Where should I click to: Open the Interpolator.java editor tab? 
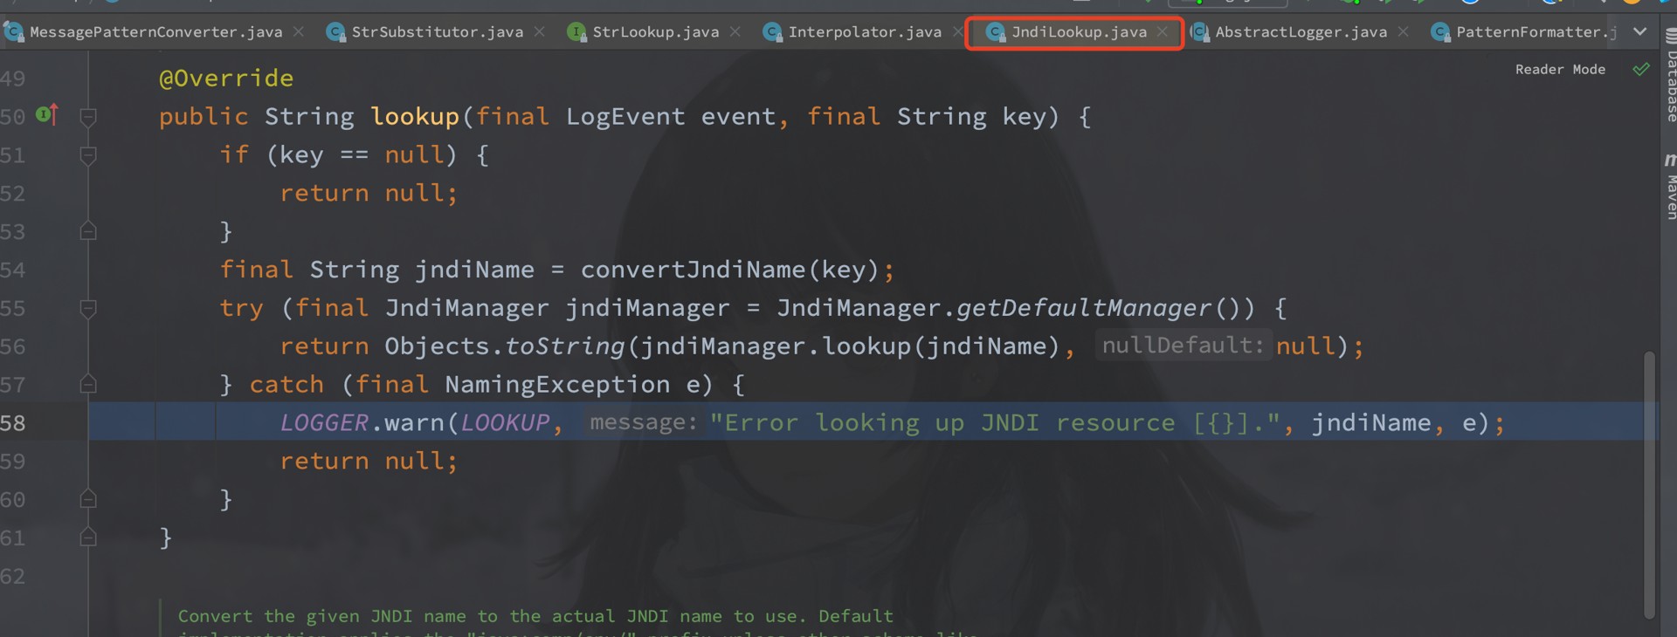pos(865,32)
